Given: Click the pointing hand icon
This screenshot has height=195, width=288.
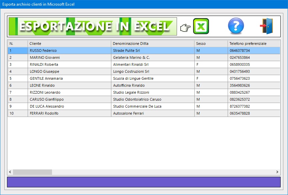Looking at the screenshot, I should (x=185, y=28).
